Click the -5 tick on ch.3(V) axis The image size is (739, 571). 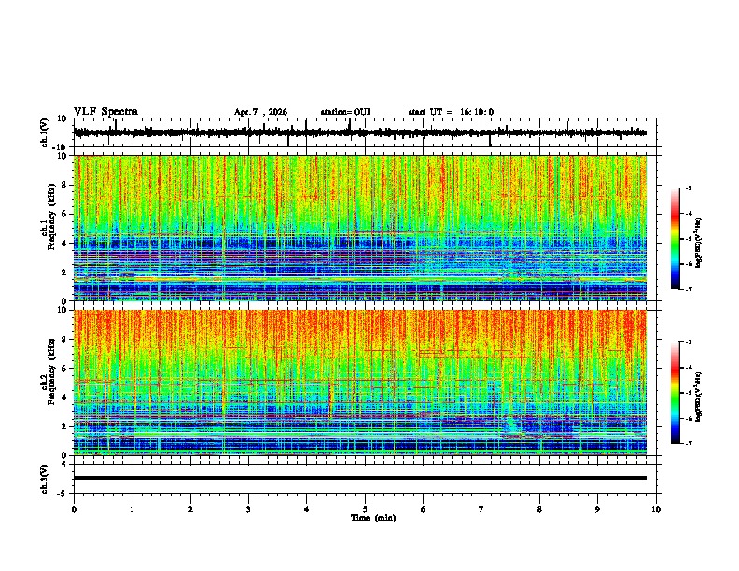pos(63,494)
